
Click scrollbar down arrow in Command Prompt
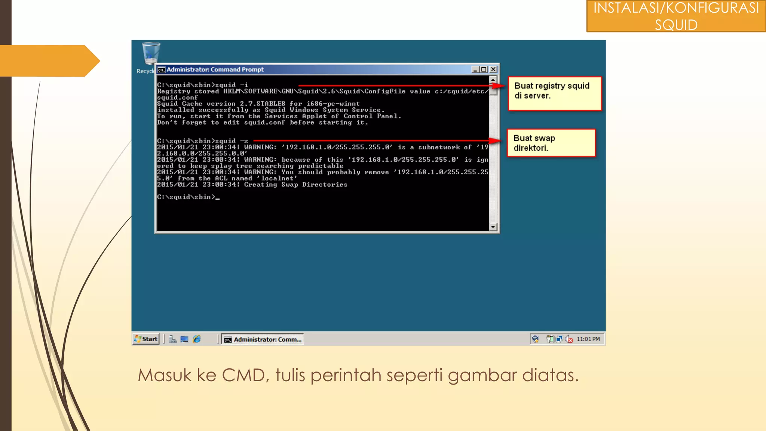(493, 227)
